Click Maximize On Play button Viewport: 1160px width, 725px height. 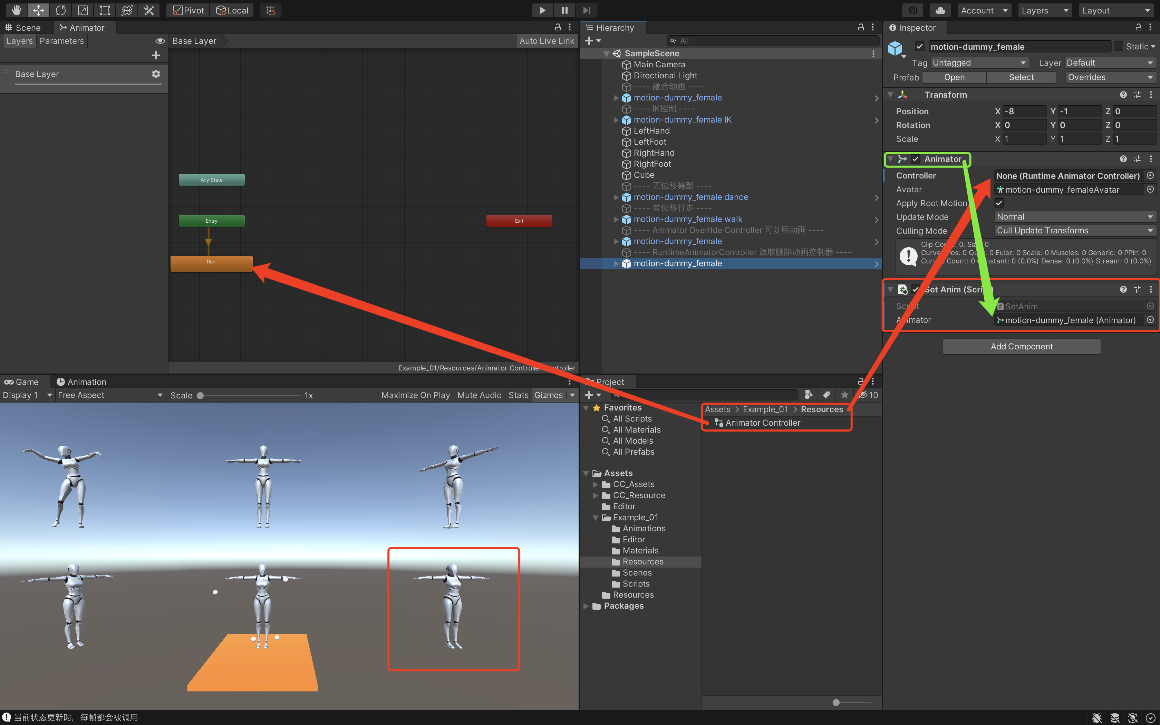coord(416,395)
